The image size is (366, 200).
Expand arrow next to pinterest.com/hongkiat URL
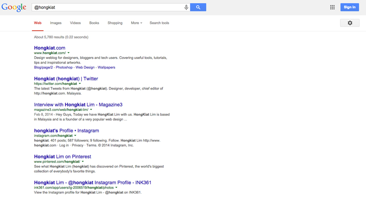(83, 162)
